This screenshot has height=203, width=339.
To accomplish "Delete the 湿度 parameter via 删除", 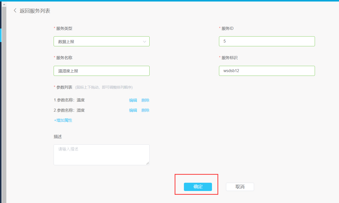I will pyautogui.click(x=145, y=110).
